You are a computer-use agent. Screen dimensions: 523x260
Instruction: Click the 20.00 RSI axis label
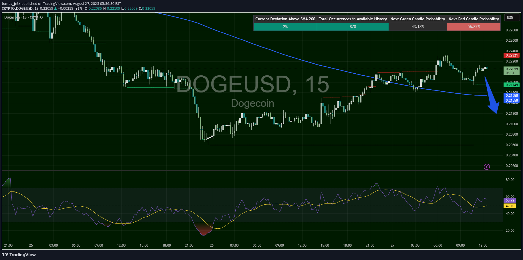click(510, 230)
